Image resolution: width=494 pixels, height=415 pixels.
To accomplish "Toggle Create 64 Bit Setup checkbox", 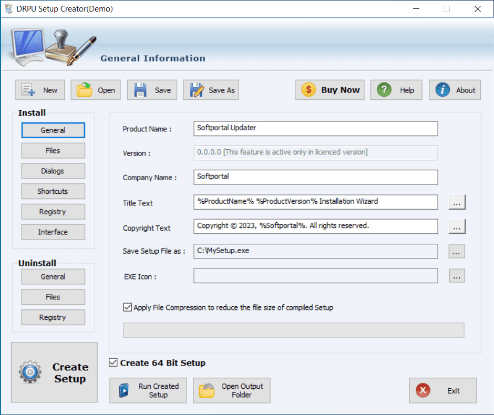I will [113, 362].
